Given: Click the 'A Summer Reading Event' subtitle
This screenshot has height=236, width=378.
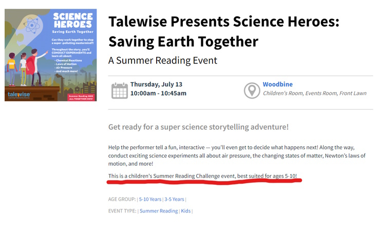Looking at the screenshot, I should coord(162,61).
